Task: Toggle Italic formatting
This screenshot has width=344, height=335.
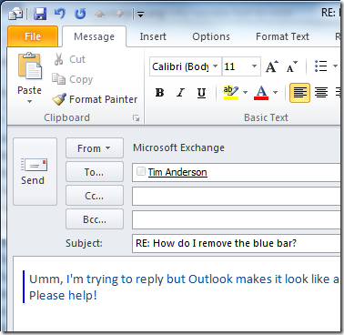Action: tap(180, 93)
